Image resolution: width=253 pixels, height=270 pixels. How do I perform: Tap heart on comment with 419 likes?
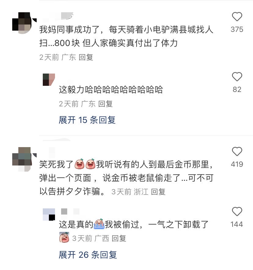point(237,151)
